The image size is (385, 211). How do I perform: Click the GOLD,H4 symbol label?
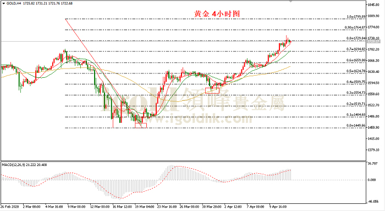tap(14, 3)
